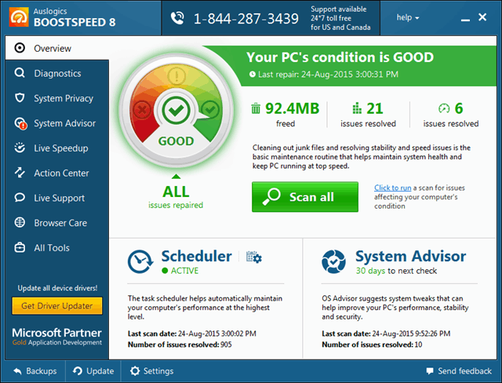502x383 pixels.
Task: Click Get Driver Updater button
Action: [x=57, y=306]
